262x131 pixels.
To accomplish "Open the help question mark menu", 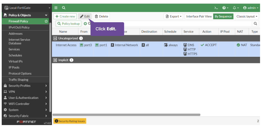I will pyautogui.click(x=225, y=8).
